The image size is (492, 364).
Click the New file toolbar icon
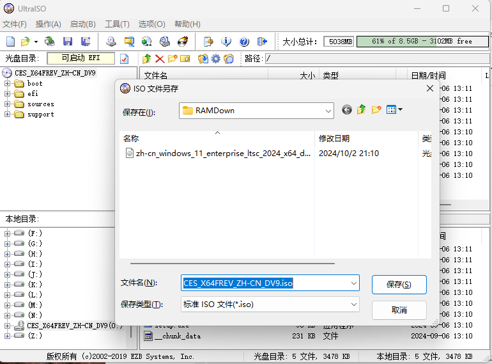(10, 41)
